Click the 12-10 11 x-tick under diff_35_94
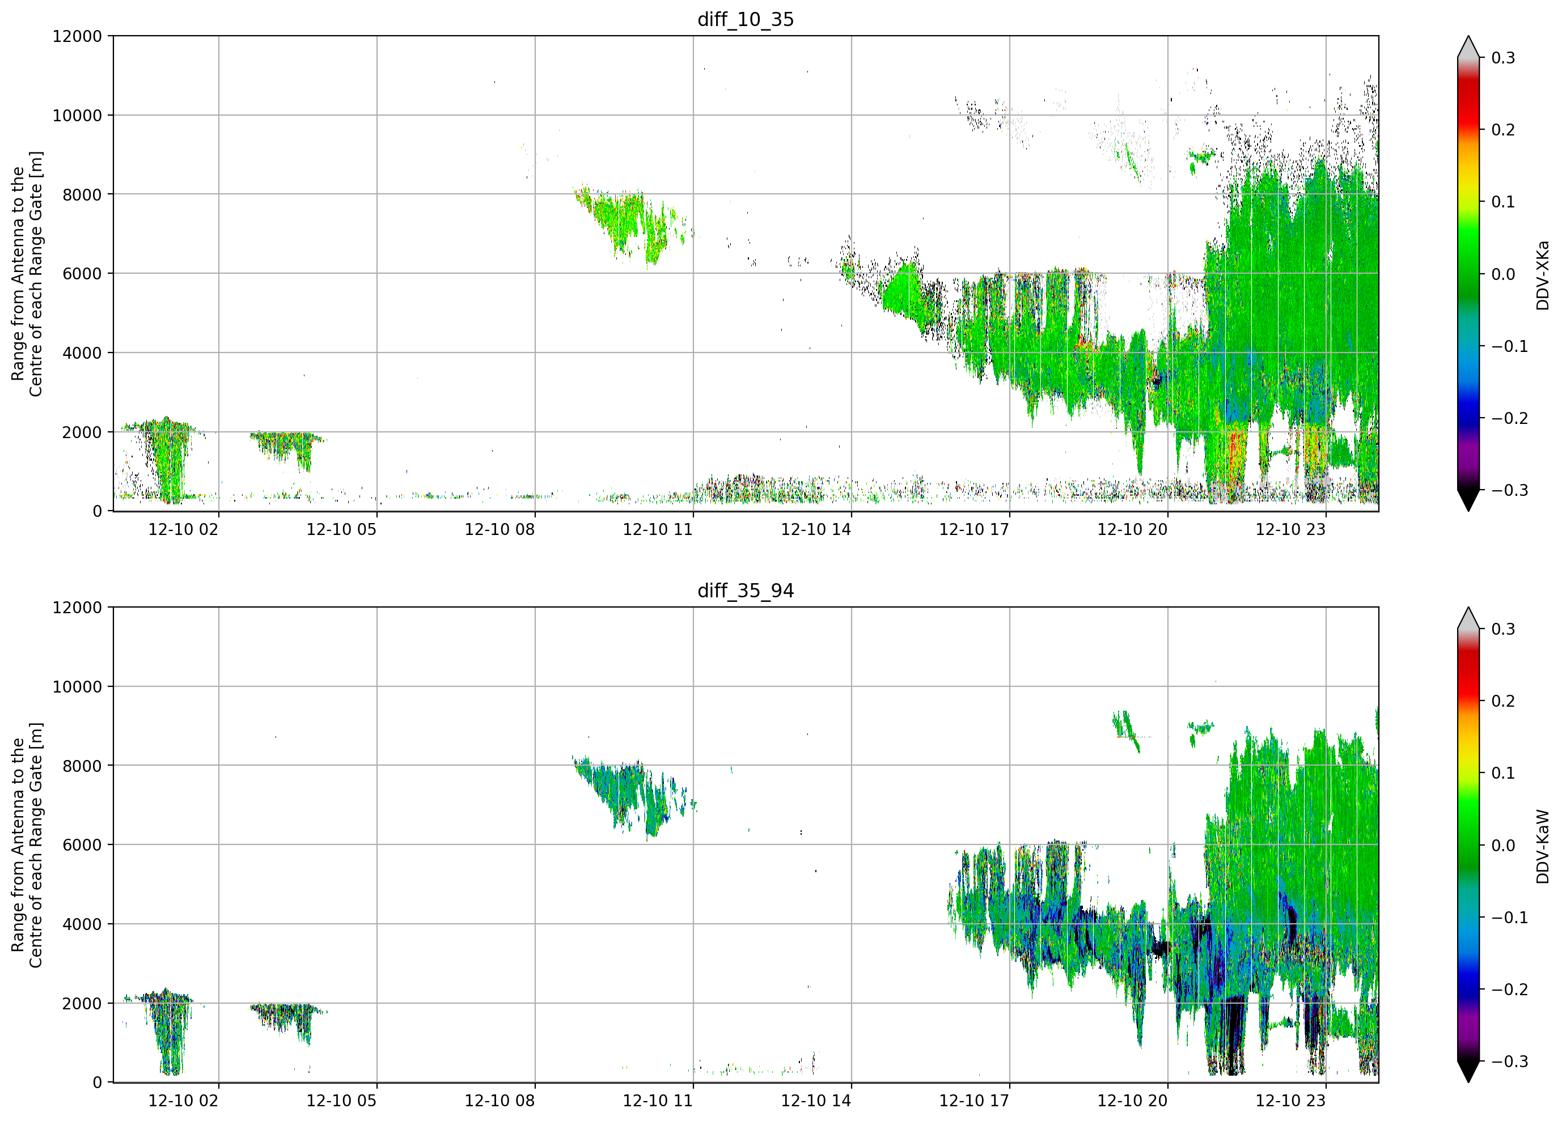Viewport: 1562px width, 1121px height. [x=658, y=1101]
